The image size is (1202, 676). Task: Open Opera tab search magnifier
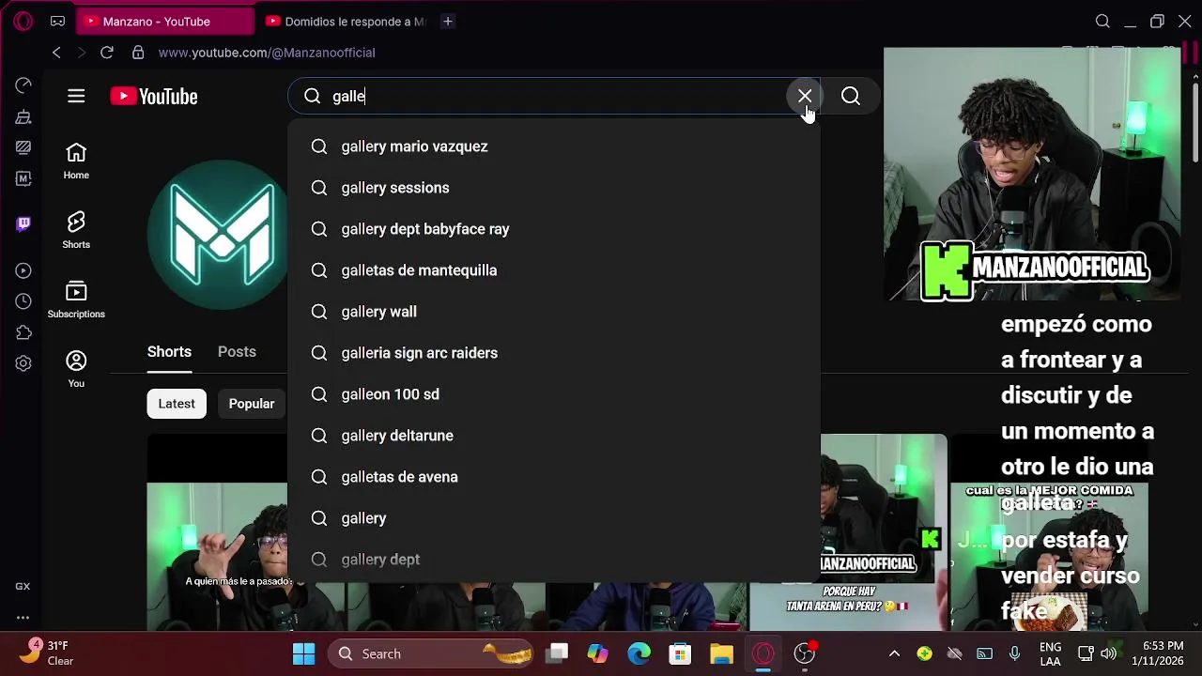[x=1102, y=21]
